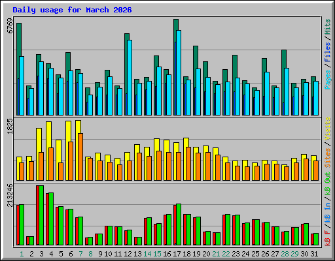Click day 1 on the date axis
Image resolution: width=335 pixels, height=261 pixels.
[x=22, y=254]
